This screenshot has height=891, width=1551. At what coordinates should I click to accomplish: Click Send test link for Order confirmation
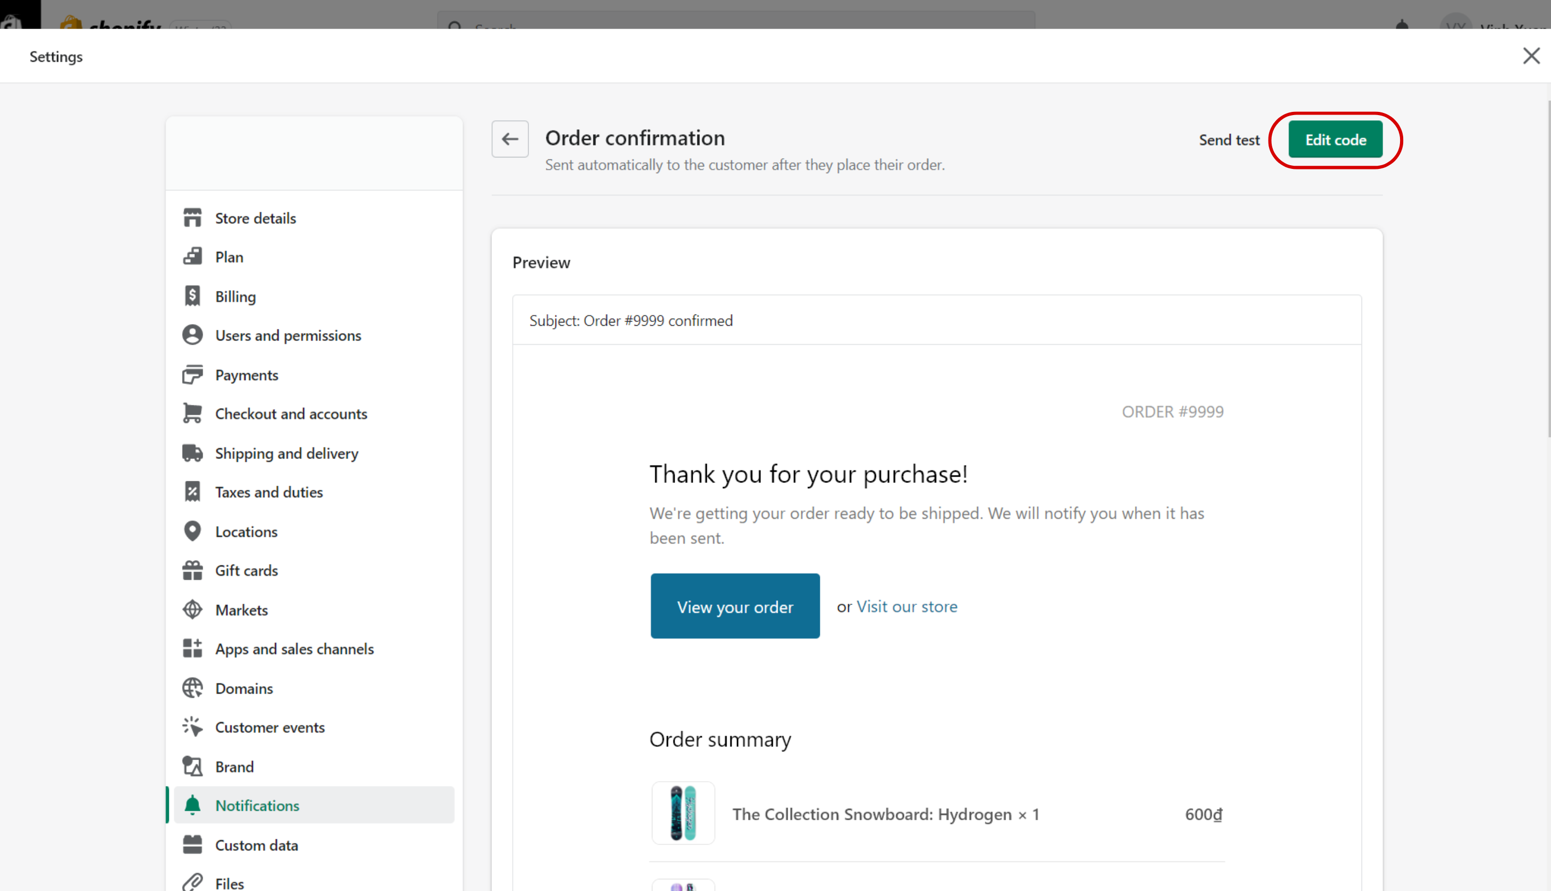(x=1228, y=138)
